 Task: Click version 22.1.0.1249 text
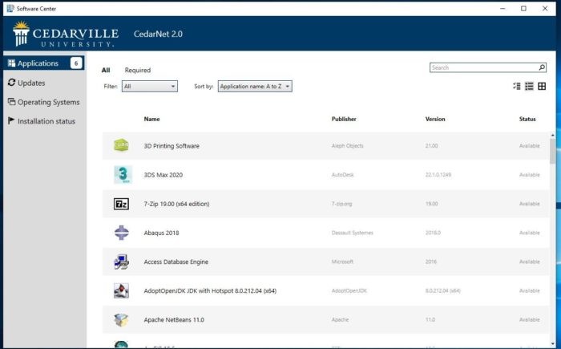tap(438, 175)
